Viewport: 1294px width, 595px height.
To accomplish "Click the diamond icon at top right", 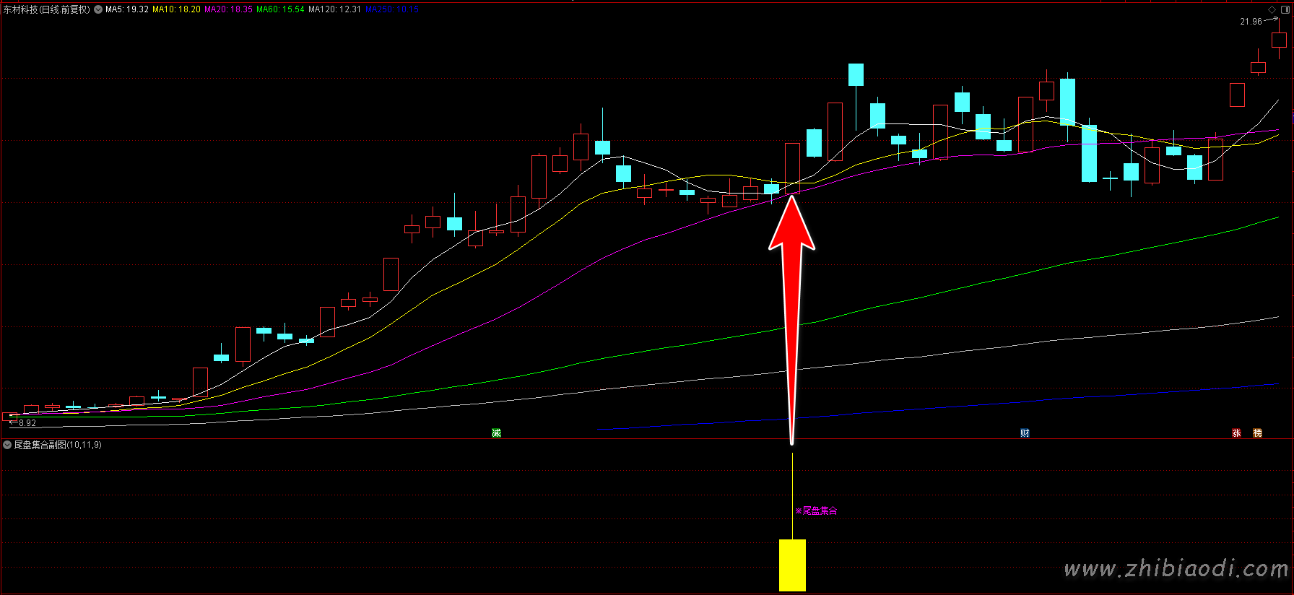I will click(x=1272, y=9).
